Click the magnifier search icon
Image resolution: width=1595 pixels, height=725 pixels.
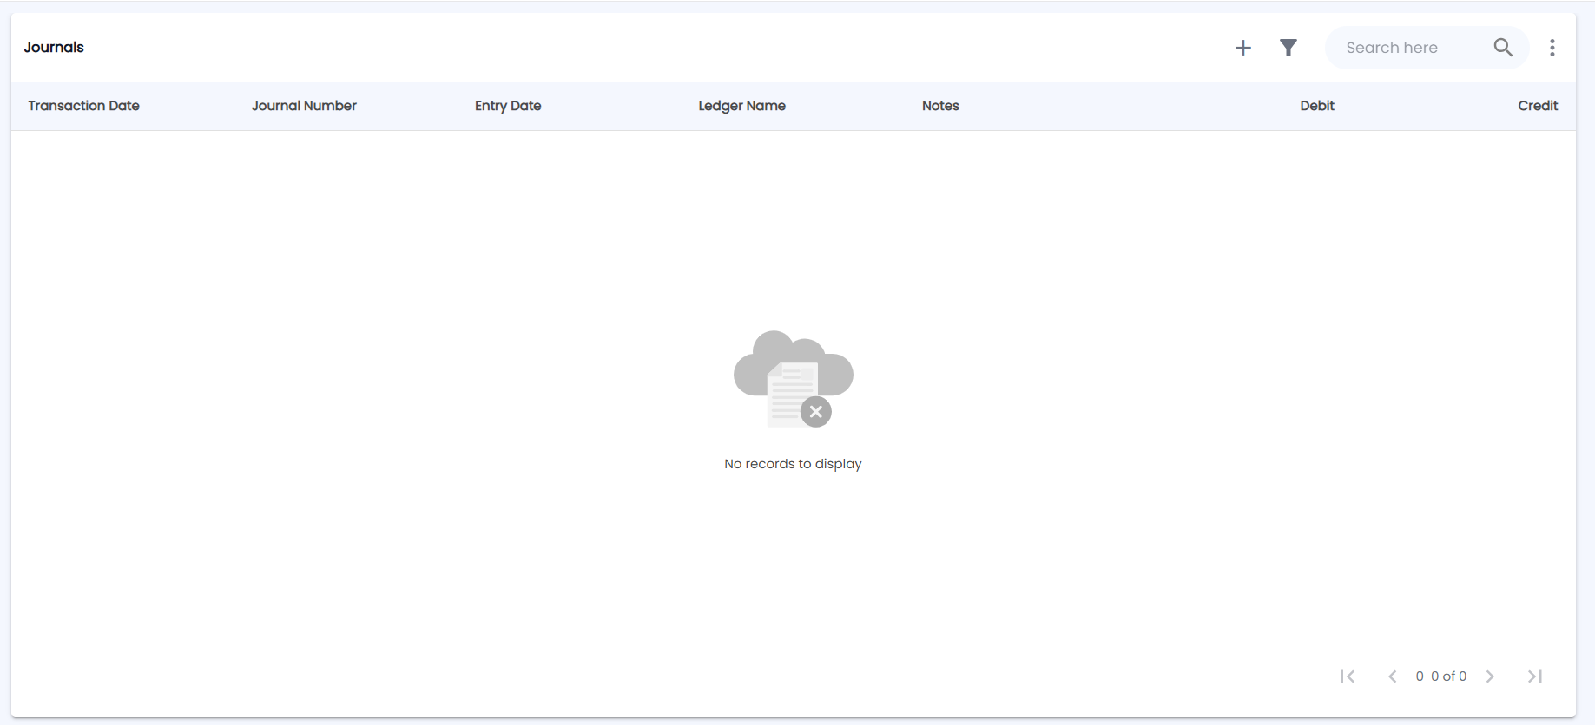point(1503,48)
